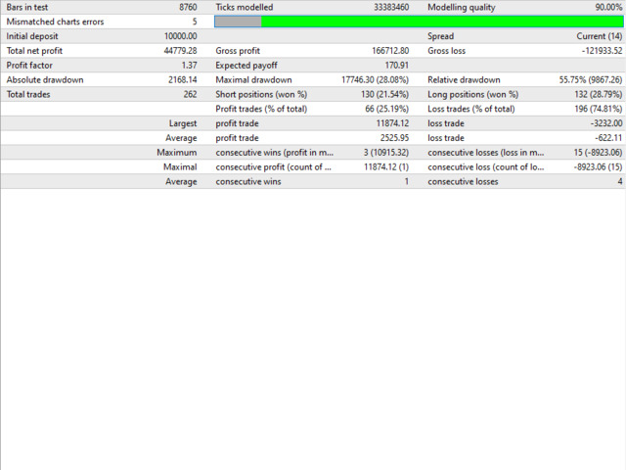Click expected payoff value 170.91

[x=397, y=66]
